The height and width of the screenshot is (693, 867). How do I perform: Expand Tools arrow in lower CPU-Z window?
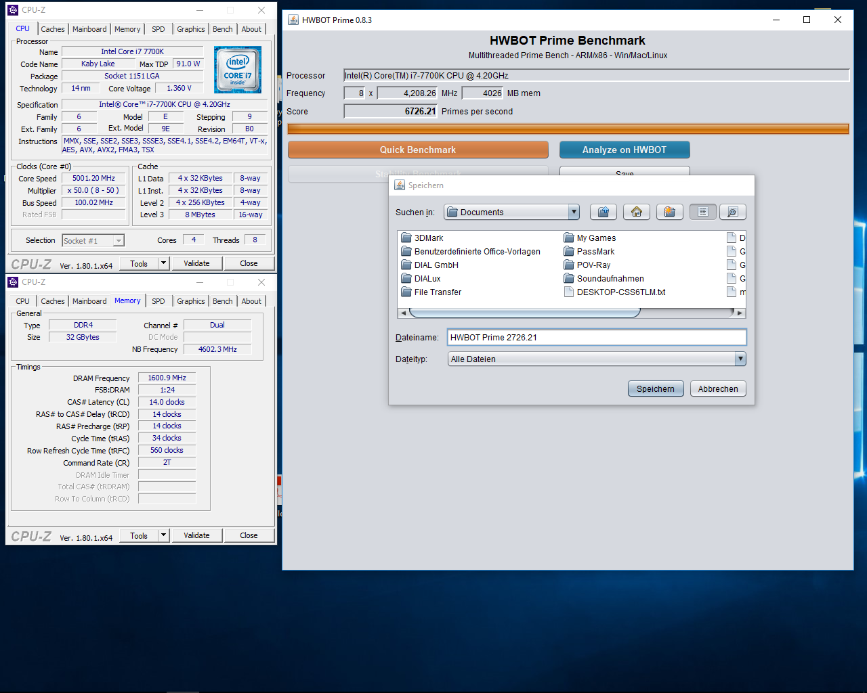163,535
